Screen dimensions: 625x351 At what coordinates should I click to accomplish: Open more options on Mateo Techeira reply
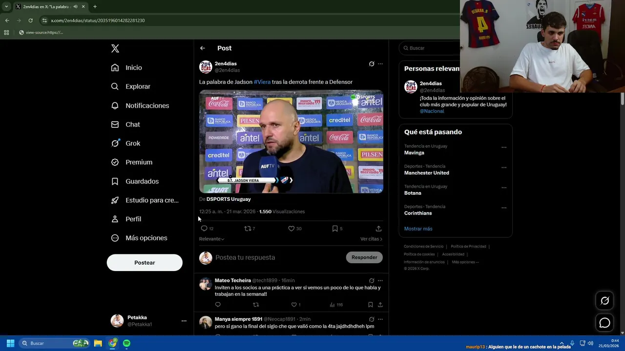(380, 281)
